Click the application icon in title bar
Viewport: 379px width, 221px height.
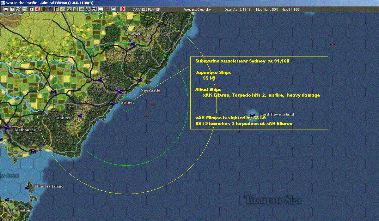coord(3,3)
